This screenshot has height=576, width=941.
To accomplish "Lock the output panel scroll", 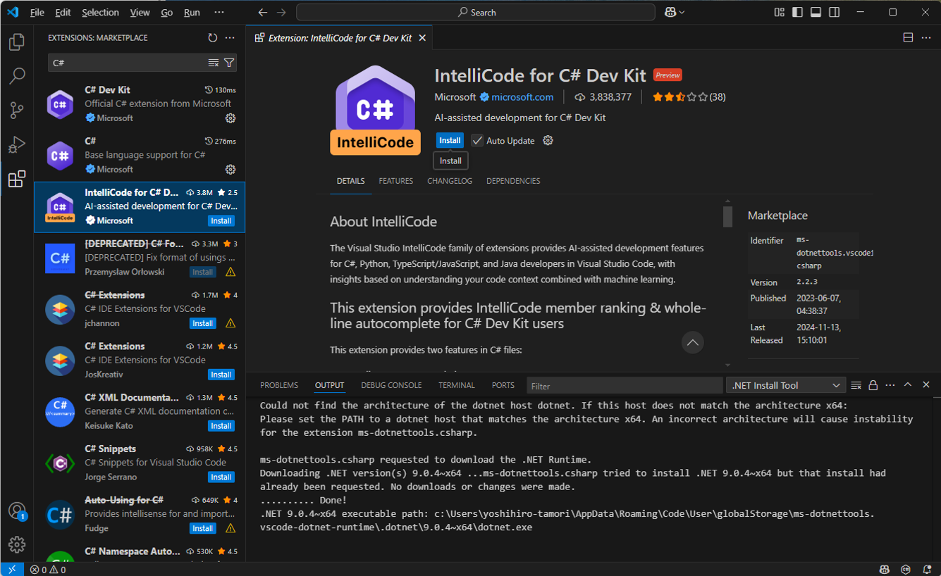I will [873, 385].
